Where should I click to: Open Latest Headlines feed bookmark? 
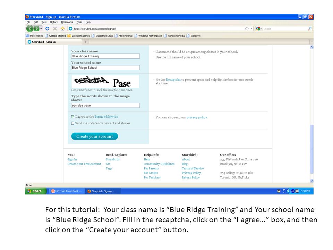(x=79, y=36)
